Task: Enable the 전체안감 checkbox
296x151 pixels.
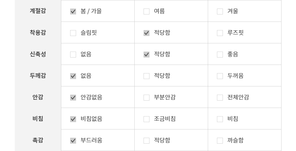Action: click(220, 98)
